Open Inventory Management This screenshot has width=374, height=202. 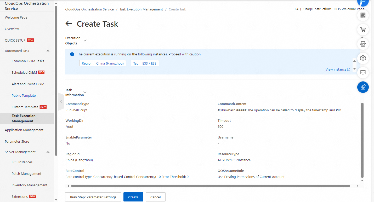pos(30,185)
